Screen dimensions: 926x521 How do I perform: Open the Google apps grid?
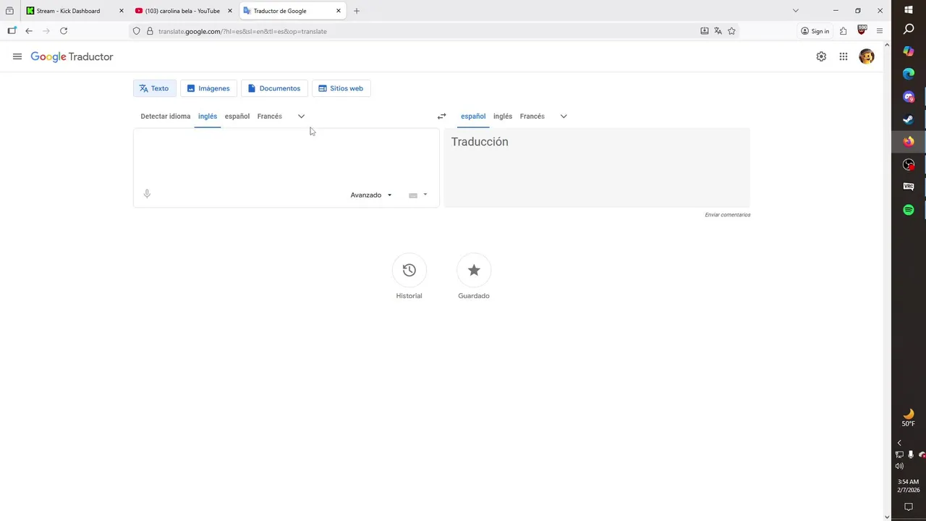click(x=844, y=56)
